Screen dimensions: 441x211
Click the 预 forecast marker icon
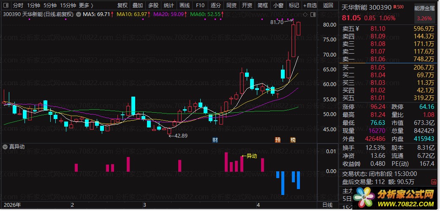click(x=278, y=140)
